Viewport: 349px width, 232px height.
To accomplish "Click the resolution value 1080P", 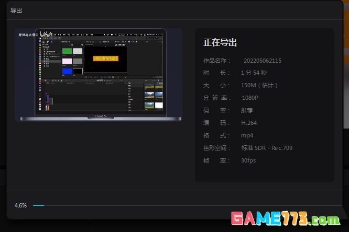I will point(250,98).
